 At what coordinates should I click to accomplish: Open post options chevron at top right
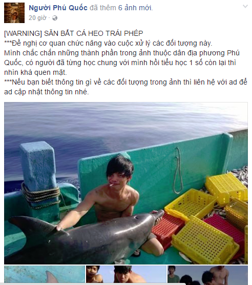(x=245, y=7)
